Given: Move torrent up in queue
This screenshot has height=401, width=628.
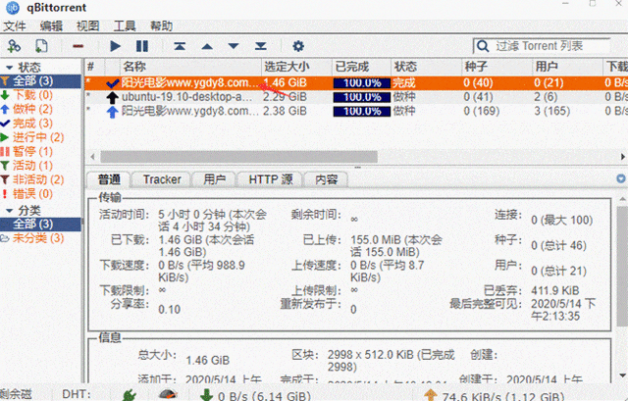Looking at the screenshot, I should tap(207, 46).
